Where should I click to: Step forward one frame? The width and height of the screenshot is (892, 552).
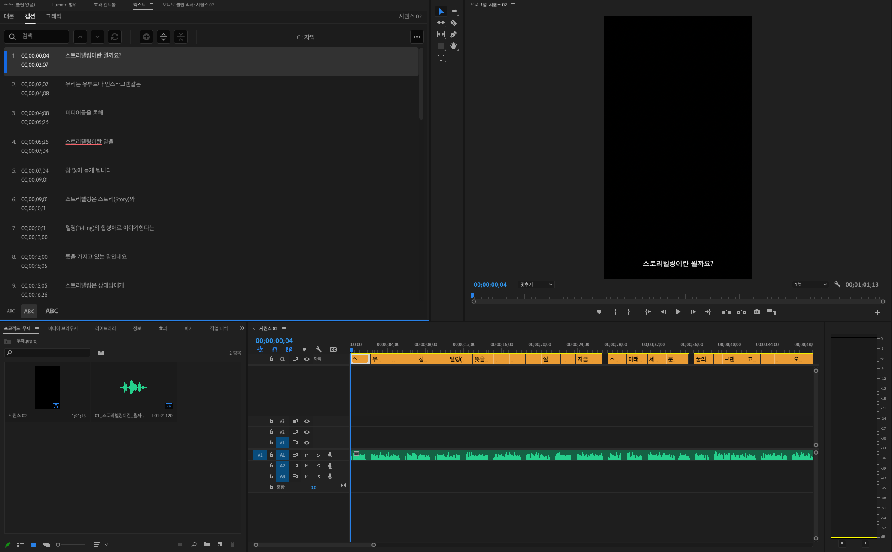point(693,312)
